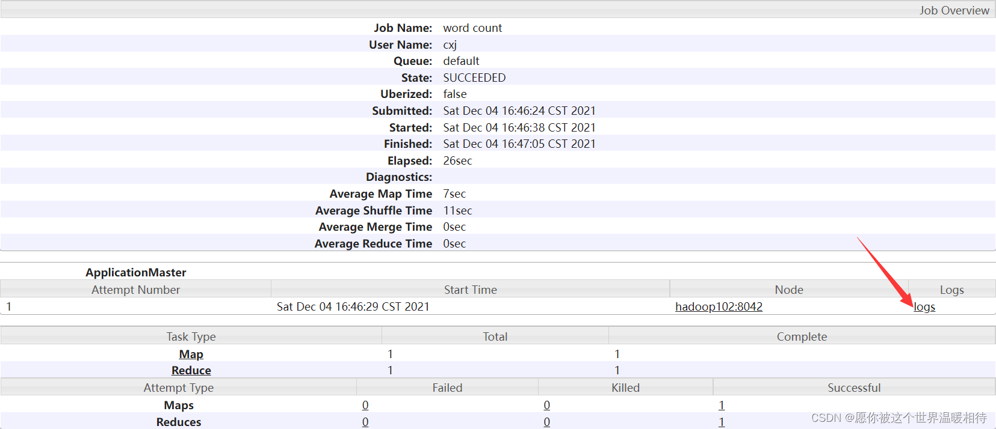Select the Submitted time 16:46:24 value

519,111
